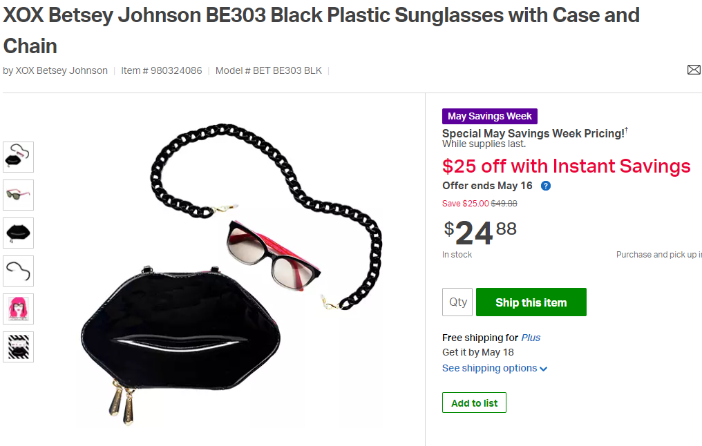Select the pink-haired girl thumbnail

pos(18,309)
